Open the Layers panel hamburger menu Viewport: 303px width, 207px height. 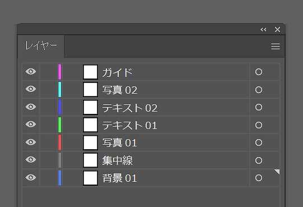pyautogui.click(x=276, y=47)
